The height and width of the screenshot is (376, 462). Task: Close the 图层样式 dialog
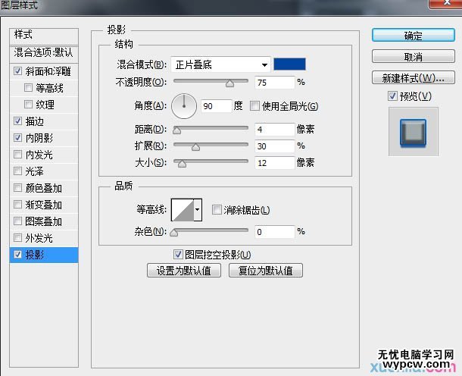(445, 4)
